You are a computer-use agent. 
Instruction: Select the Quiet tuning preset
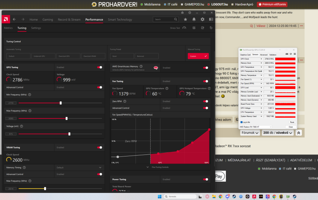click(x=122, y=56)
